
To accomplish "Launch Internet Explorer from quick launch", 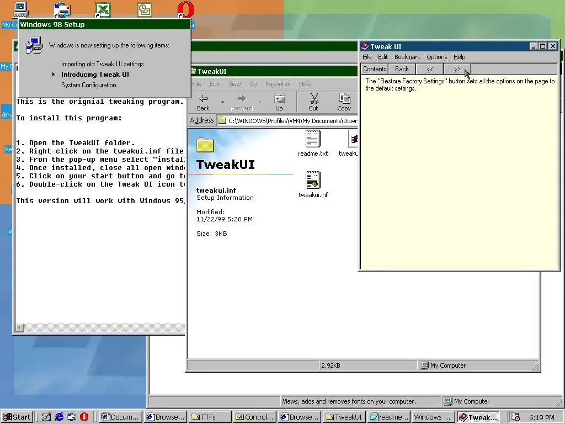I will pos(59,417).
